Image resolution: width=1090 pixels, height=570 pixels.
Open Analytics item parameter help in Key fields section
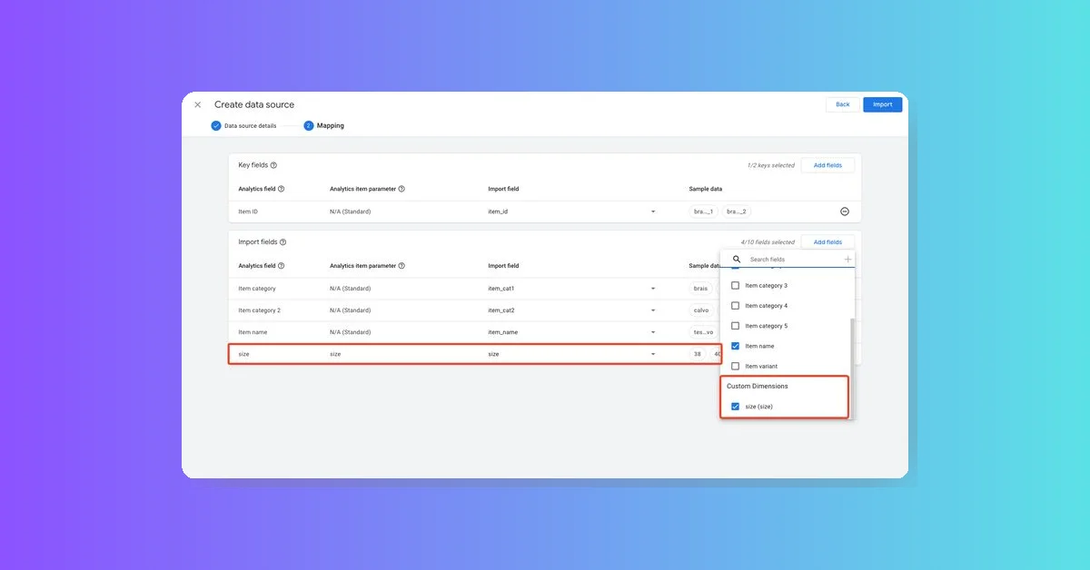[401, 189]
